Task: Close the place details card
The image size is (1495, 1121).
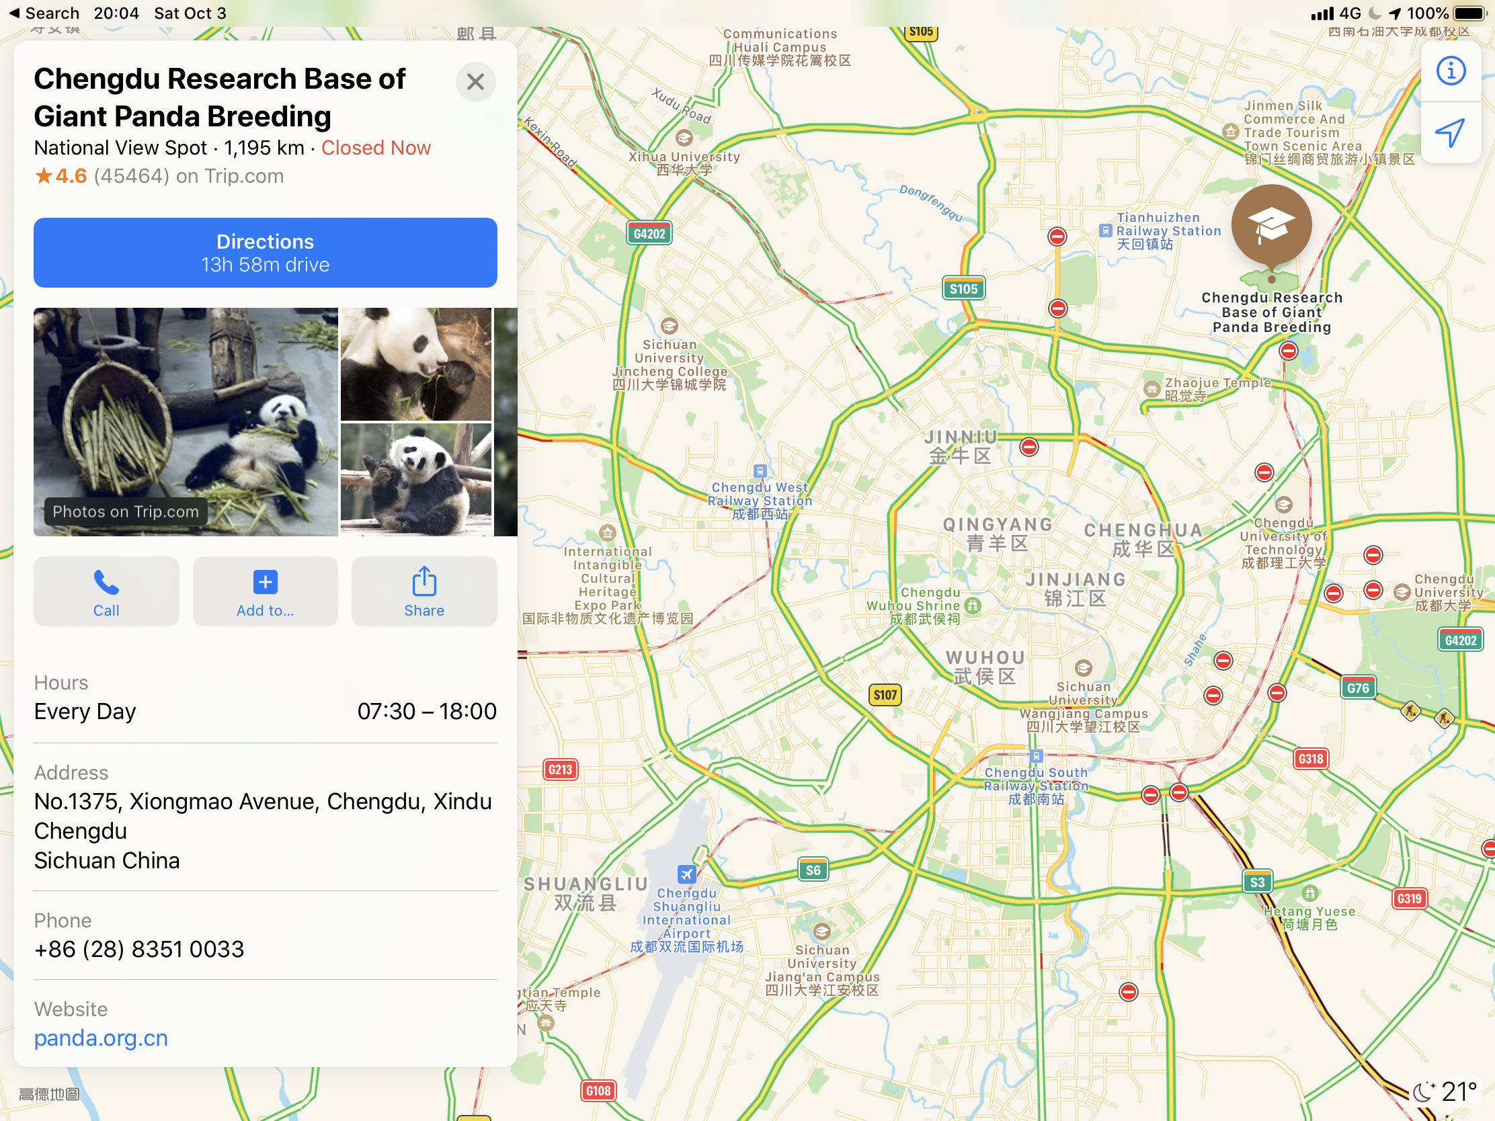Action: coord(475,82)
